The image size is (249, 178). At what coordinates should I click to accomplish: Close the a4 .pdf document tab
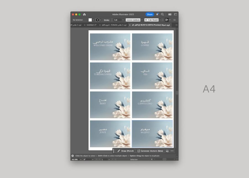point(130,25)
